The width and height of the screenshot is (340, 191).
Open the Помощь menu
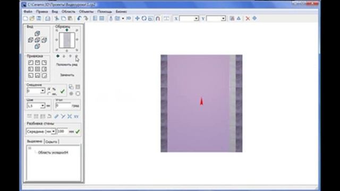[x=105, y=12]
